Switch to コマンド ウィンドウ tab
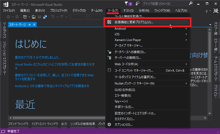The width and height of the screenshot is (220, 134). point(18,124)
